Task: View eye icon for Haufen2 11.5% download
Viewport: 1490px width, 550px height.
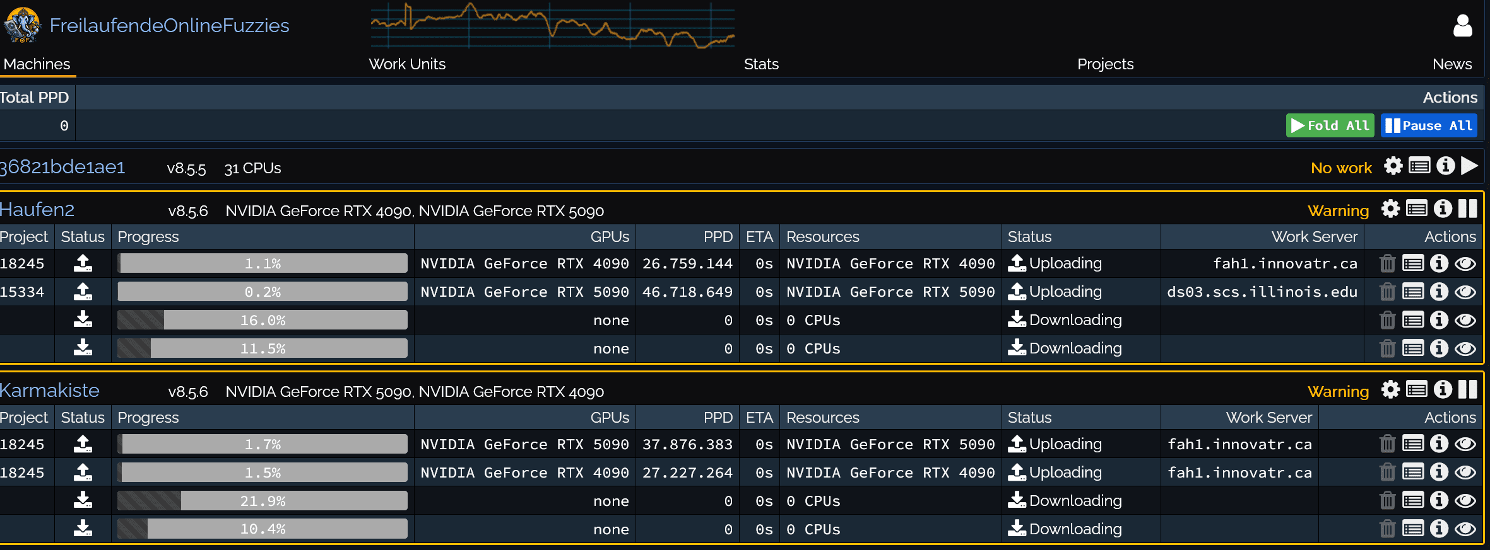Action: click(1465, 348)
